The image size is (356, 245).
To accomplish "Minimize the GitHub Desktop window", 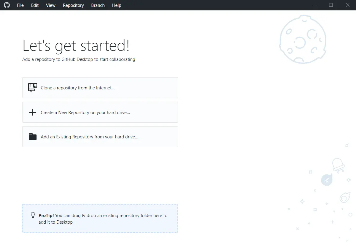I will (x=314, y=5).
